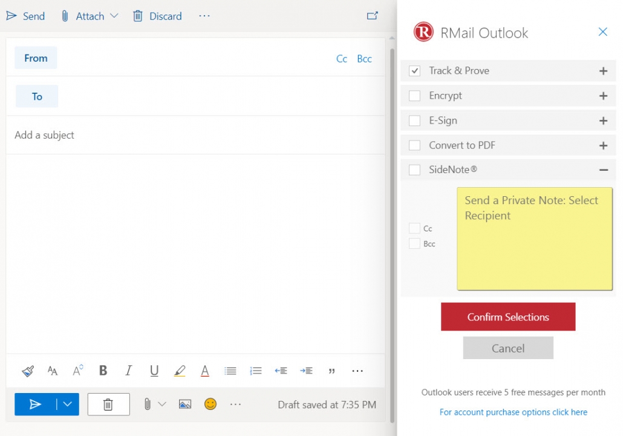Uncheck the Track & Prove checkbox
This screenshot has width=623, height=436.
414,70
